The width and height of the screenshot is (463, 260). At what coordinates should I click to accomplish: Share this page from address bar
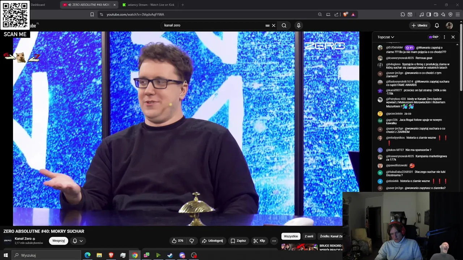[x=336, y=14]
